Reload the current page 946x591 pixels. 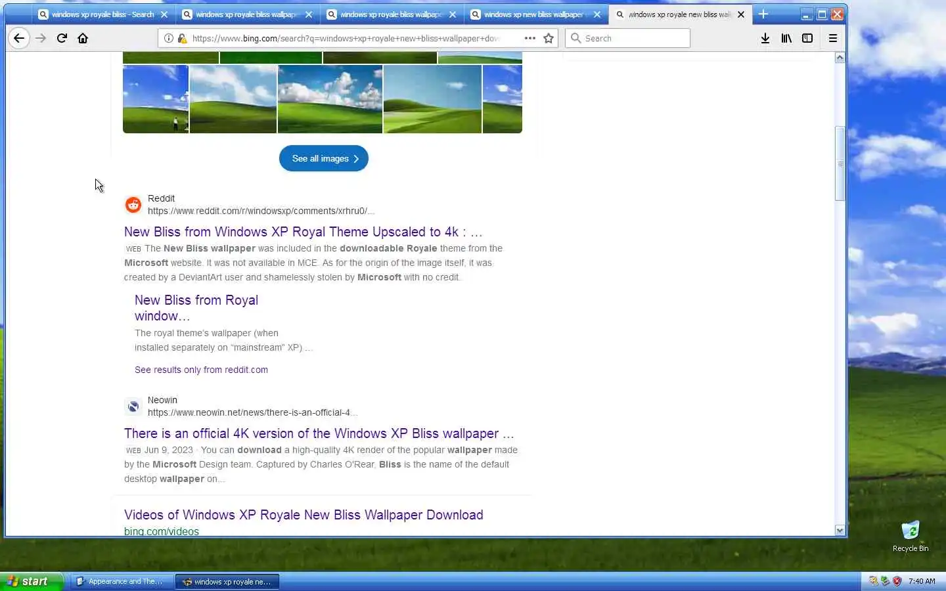(x=62, y=38)
